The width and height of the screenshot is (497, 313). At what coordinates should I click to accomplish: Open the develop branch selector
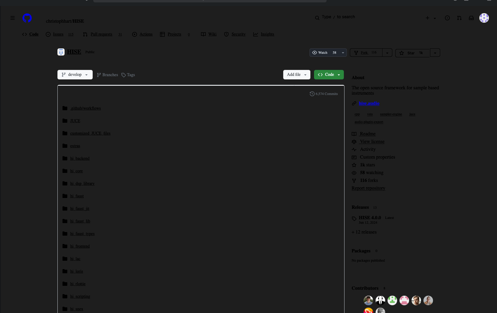click(75, 75)
